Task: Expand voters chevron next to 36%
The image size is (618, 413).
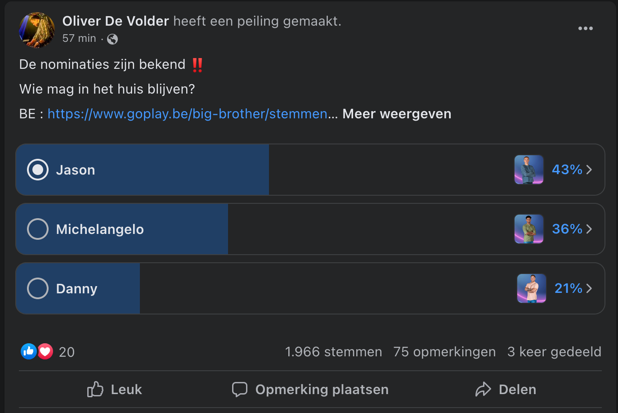Action: click(x=589, y=229)
